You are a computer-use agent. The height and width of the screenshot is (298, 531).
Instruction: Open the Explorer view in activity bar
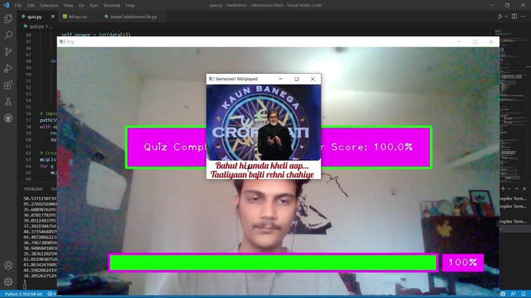8,18
